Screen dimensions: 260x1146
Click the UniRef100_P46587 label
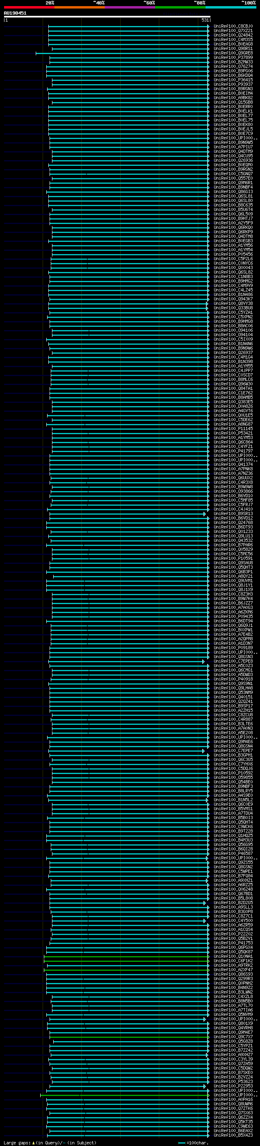[x=233, y=854]
